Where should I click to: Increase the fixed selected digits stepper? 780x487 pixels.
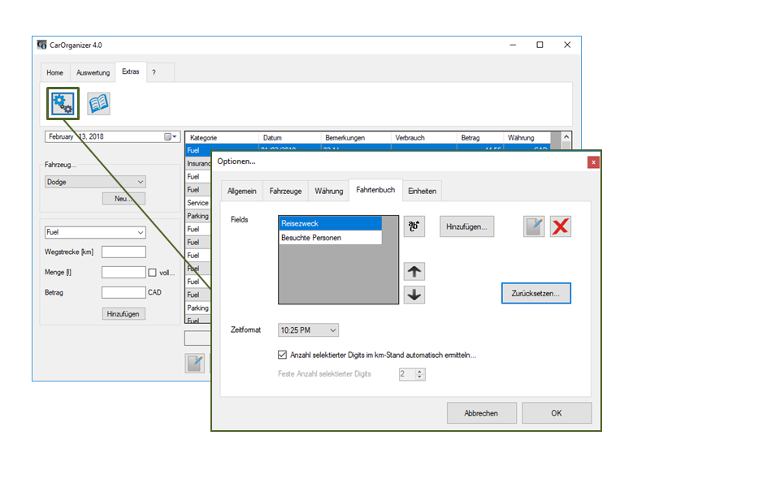pos(420,371)
